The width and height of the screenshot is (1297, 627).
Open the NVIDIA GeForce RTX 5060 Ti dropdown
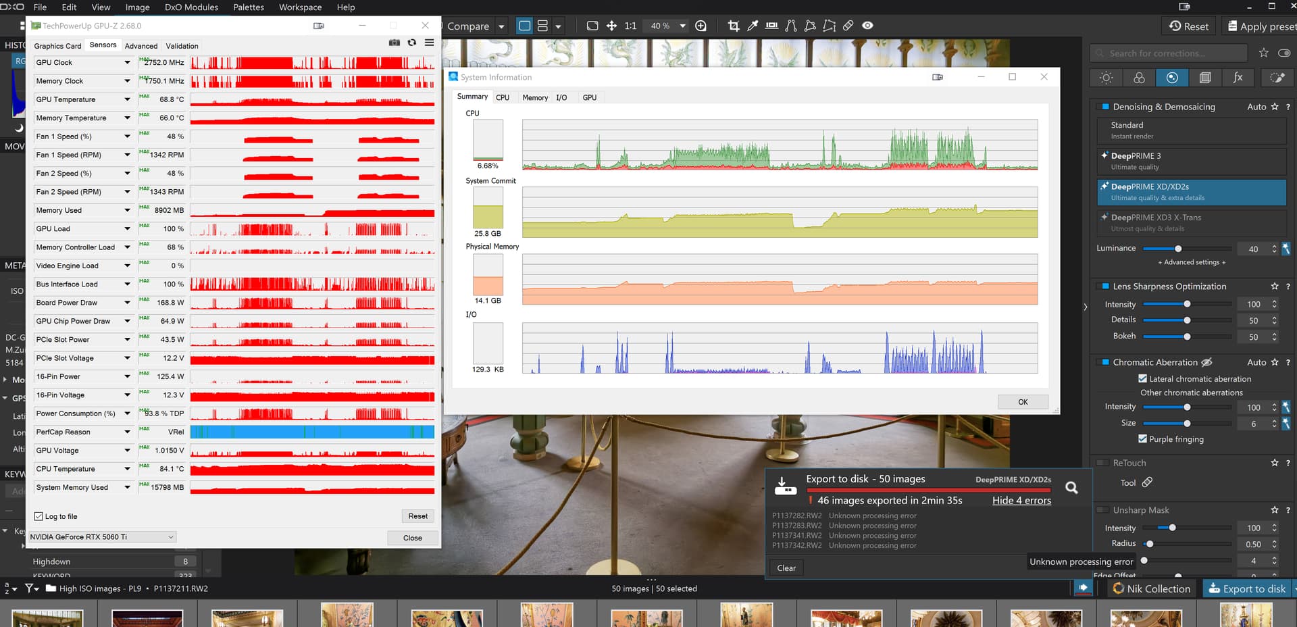[x=102, y=537]
